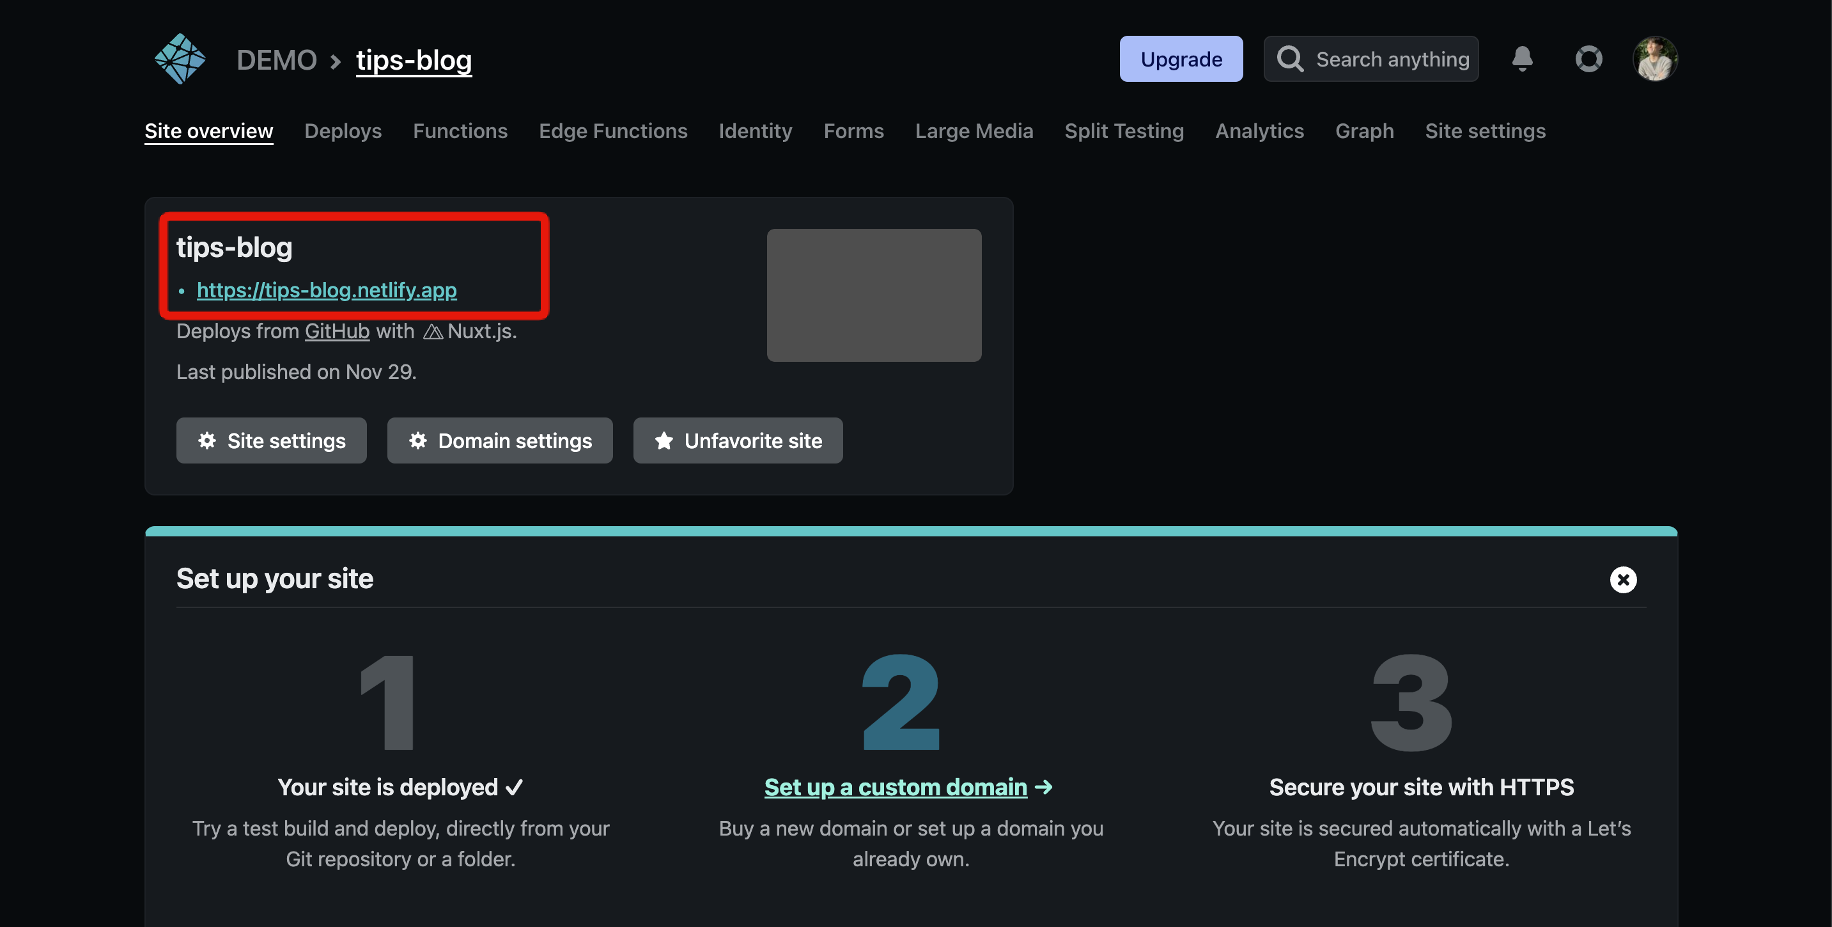The image size is (1832, 927).
Task: Click the Netlify logo icon
Action: tap(180, 59)
